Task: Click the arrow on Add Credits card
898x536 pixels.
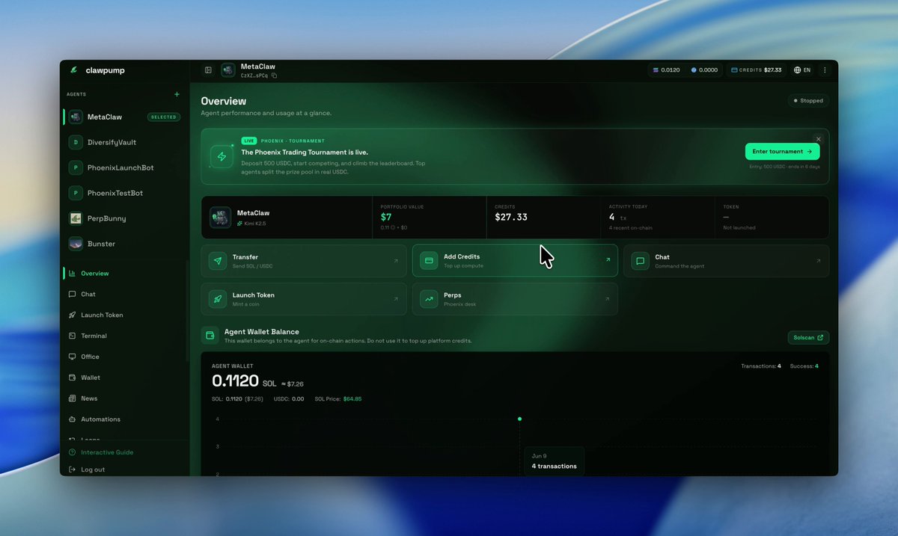Action: [608, 261]
